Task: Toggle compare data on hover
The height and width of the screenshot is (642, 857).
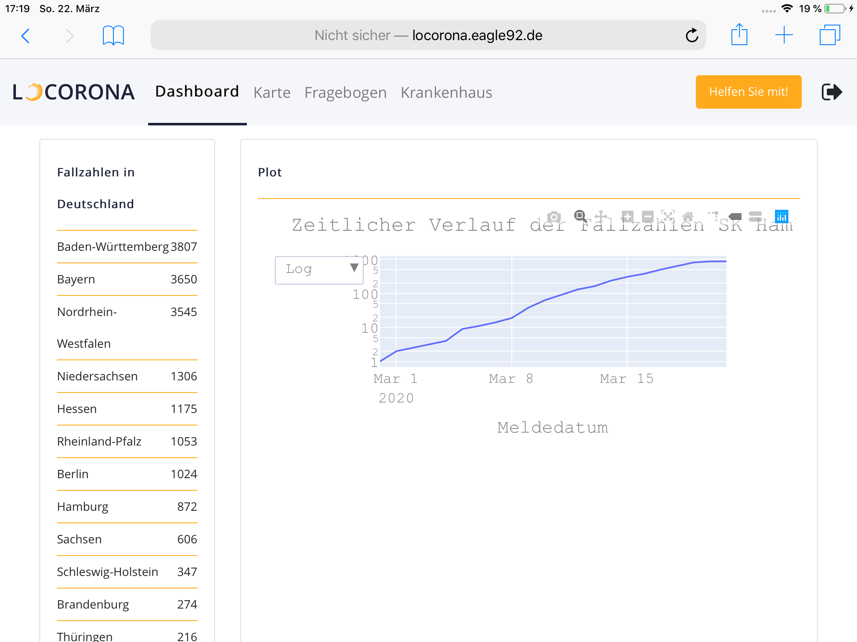Action: [755, 216]
